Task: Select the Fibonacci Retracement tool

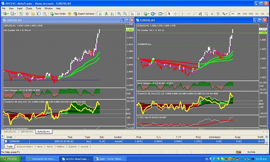Action: pos(206,14)
